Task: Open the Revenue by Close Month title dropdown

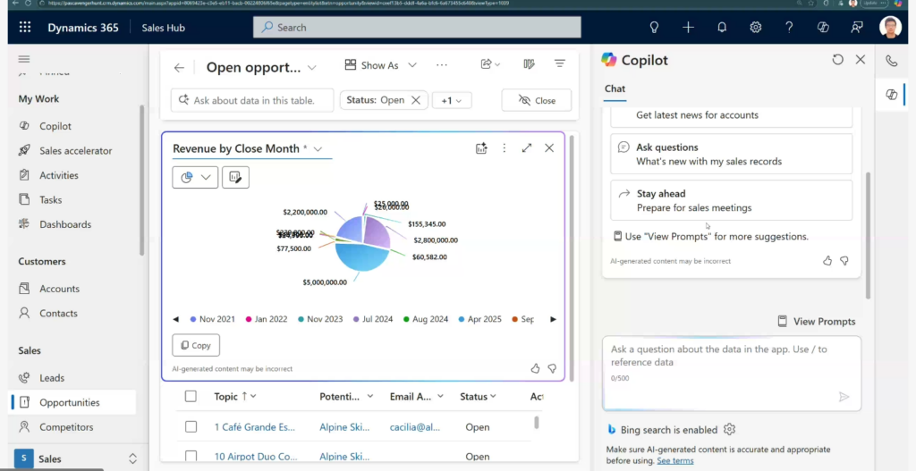Action: (x=318, y=149)
